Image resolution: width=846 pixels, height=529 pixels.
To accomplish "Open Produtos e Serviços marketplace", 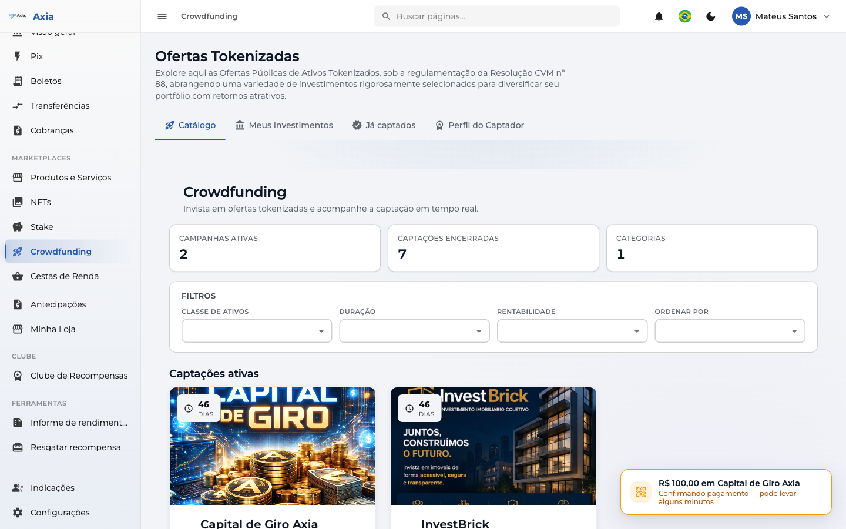I will coord(70,178).
